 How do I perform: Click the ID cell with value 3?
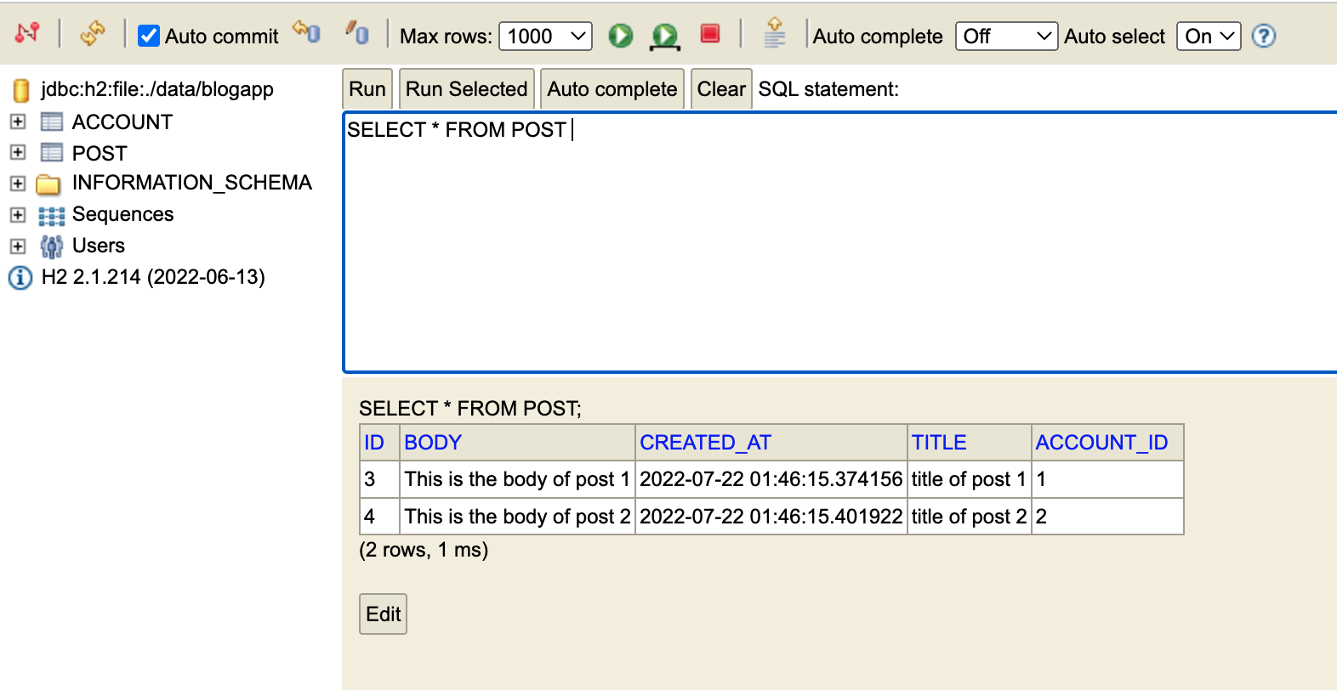pyautogui.click(x=379, y=479)
